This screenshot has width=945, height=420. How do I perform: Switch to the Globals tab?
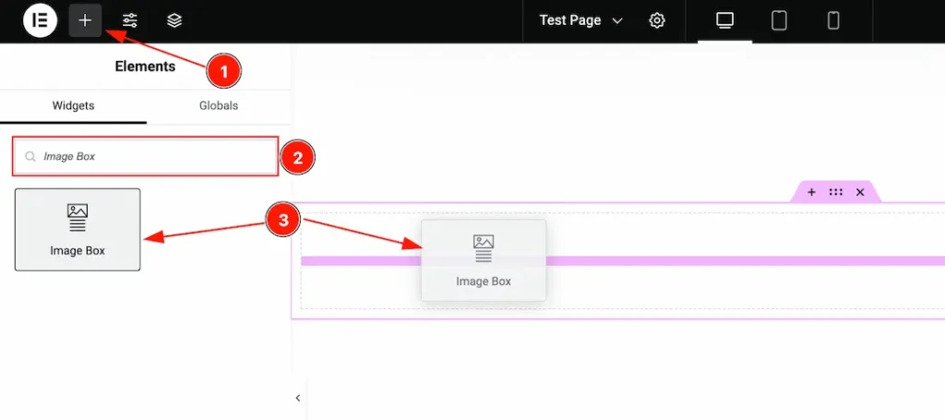(x=219, y=106)
